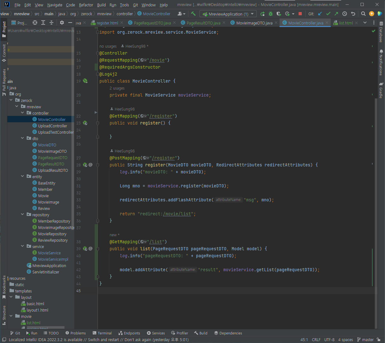The width and height of the screenshot is (385, 343).
Task: Open the Build menu
Action: (x=101, y=5)
